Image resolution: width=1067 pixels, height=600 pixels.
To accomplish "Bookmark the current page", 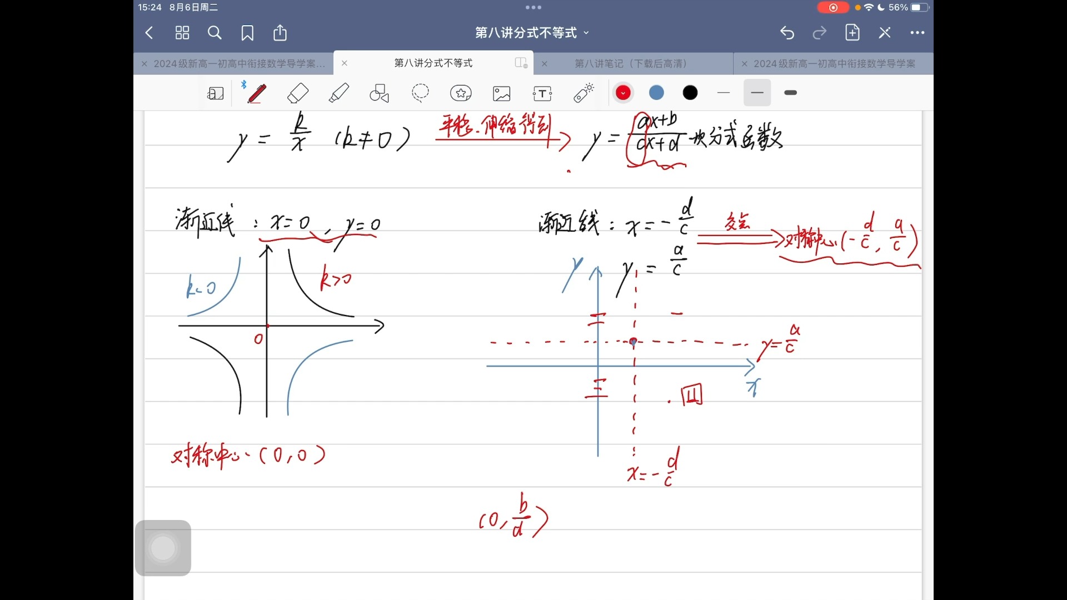I will (247, 33).
